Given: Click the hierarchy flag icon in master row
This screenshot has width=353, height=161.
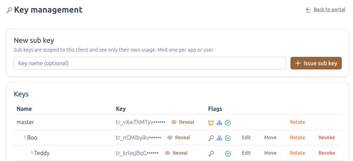Looking at the screenshot, I should coord(219,122).
